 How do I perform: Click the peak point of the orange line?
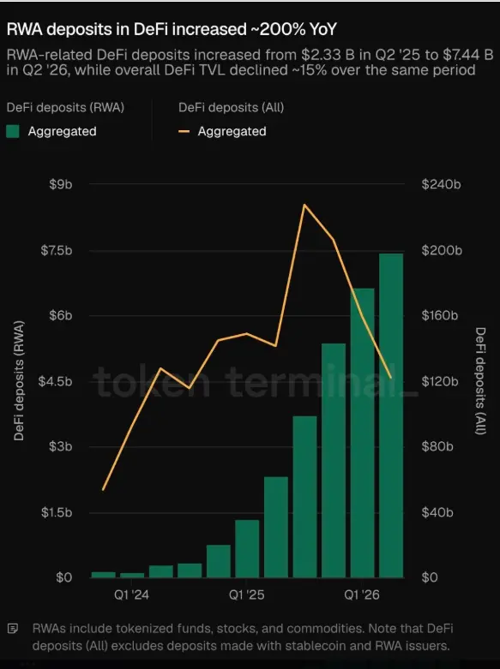click(x=304, y=205)
